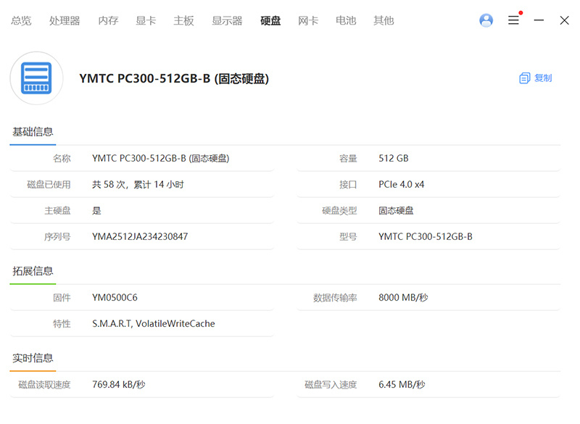Click the 型号 label
Screen dimensions: 580x424
coord(348,236)
